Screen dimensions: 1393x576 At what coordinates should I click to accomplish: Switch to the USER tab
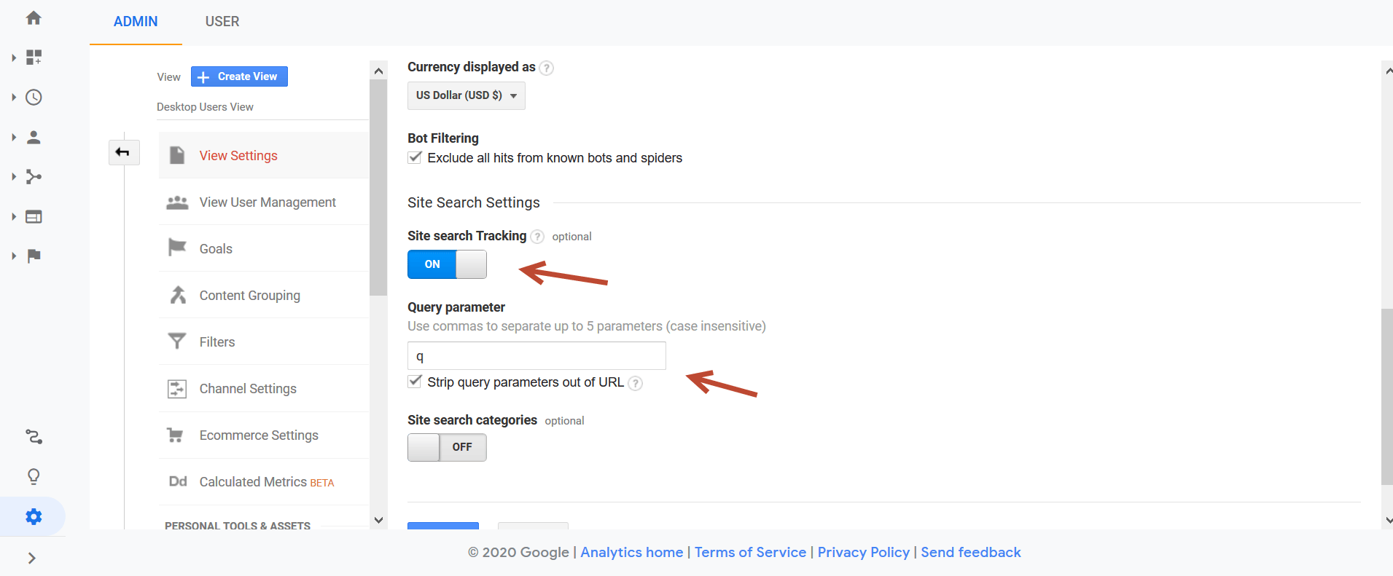(x=222, y=21)
